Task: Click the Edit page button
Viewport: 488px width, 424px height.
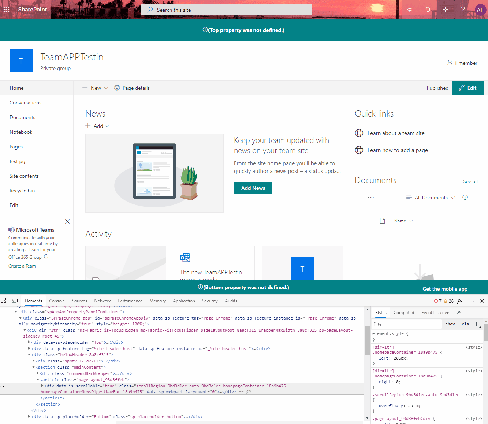Action: tap(467, 88)
